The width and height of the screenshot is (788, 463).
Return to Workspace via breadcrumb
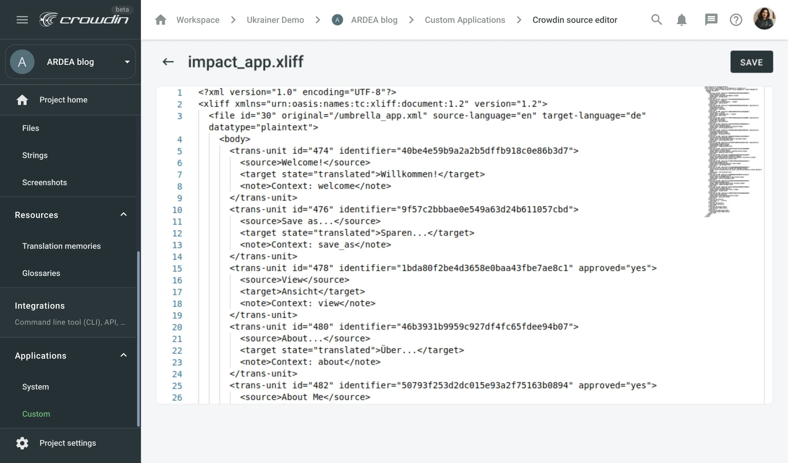coord(198,20)
